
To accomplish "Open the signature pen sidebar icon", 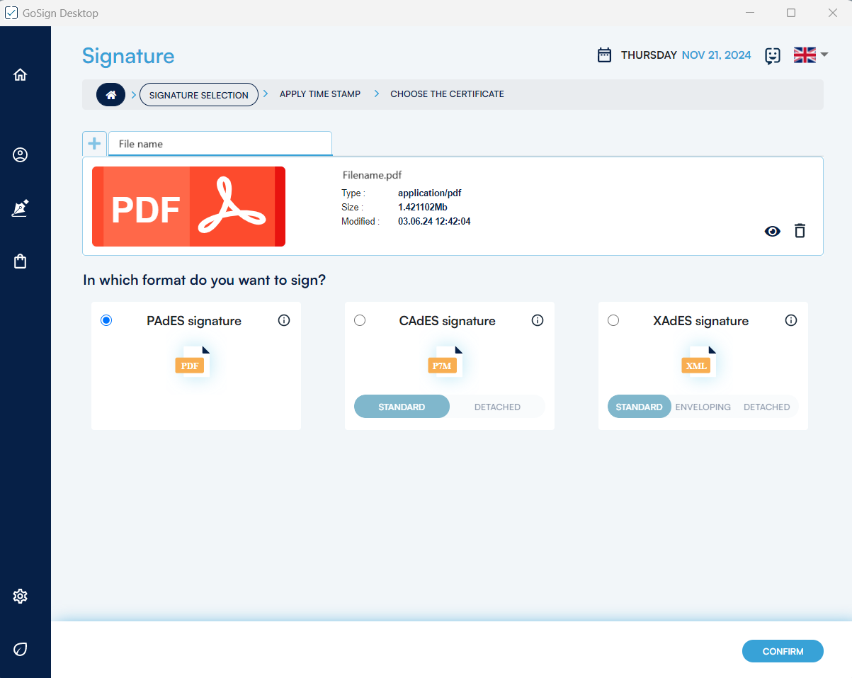I will coord(20,208).
